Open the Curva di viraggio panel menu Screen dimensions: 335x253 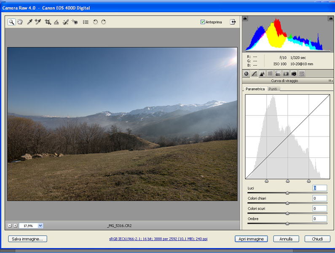click(x=330, y=81)
